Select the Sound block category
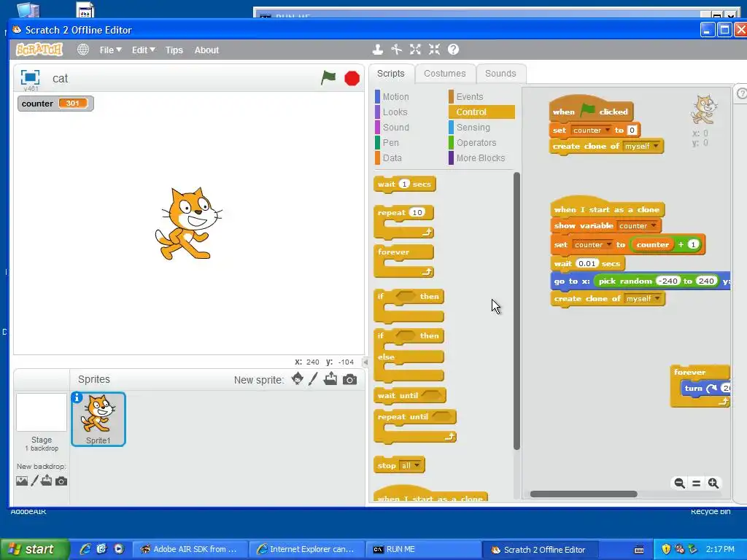Image resolution: width=747 pixels, height=560 pixels. point(395,127)
